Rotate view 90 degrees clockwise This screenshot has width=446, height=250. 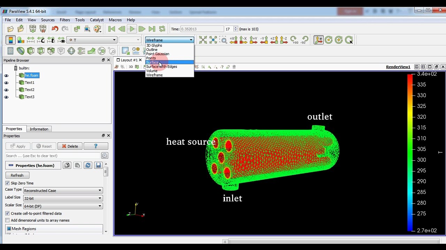294,40
